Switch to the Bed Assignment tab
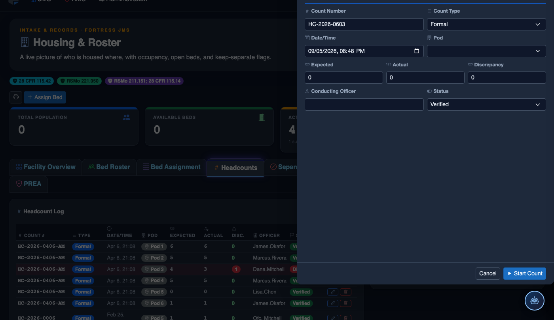This screenshot has height=320, width=554. [x=172, y=167]
